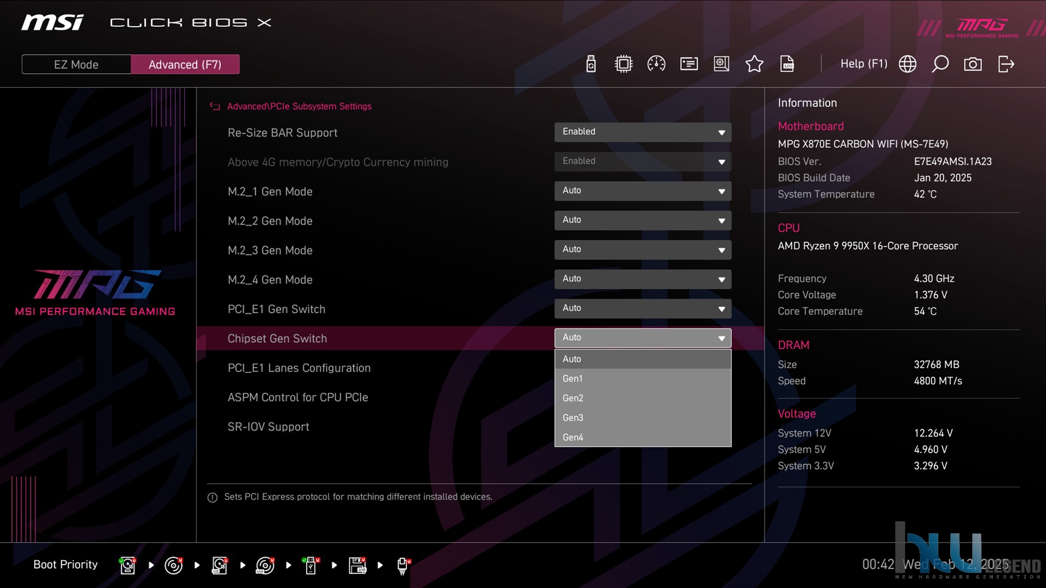Screen dimensions: 1046x588
Task: Open Re-Size BAR Support dropdown
Action: tap(642, 132)
